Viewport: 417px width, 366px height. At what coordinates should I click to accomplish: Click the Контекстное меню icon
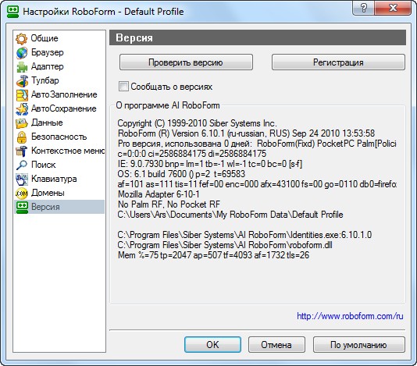click(21, 151)
